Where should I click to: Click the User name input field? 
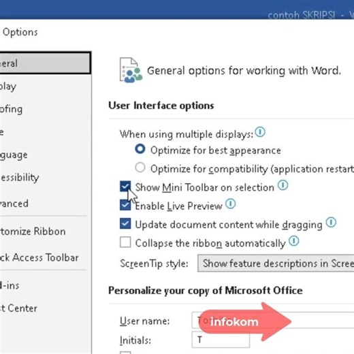pyautogui.click(x=273, y=321)
